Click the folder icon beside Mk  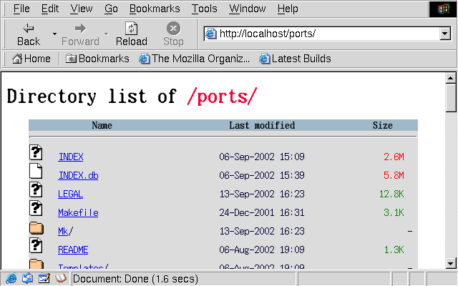point(36,228)
